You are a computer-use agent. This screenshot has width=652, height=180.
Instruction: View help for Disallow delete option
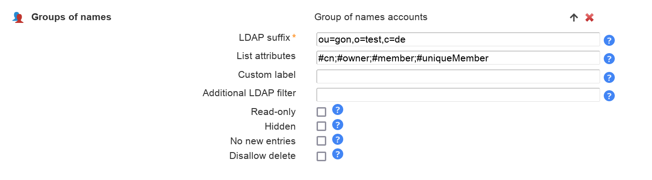(x=338, y=154)
